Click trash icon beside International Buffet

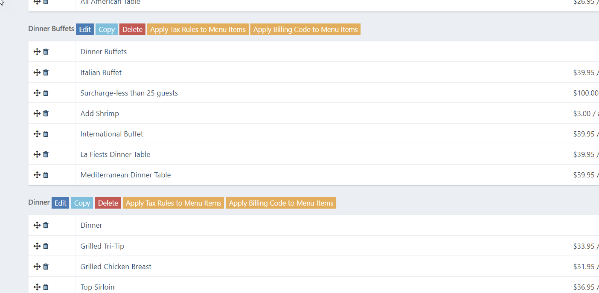click(46, 134)
